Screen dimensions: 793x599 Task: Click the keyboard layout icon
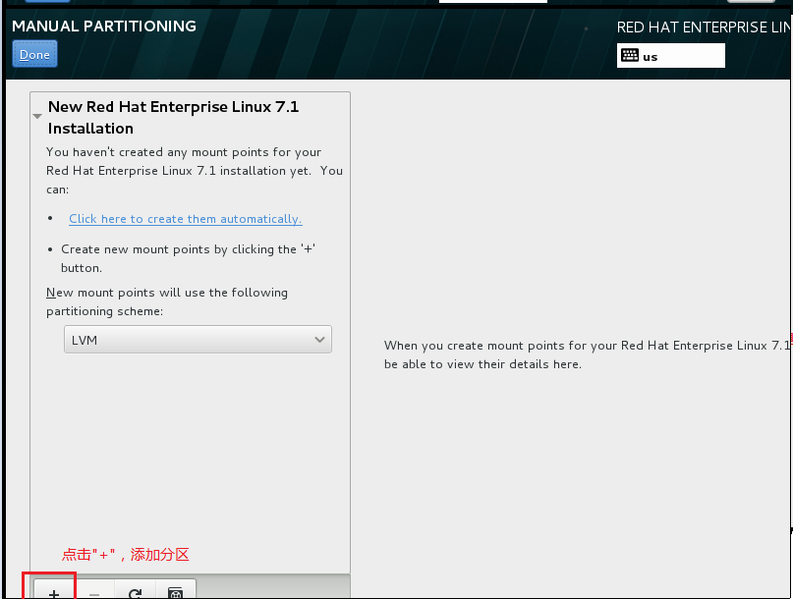(x=630, y=55)
